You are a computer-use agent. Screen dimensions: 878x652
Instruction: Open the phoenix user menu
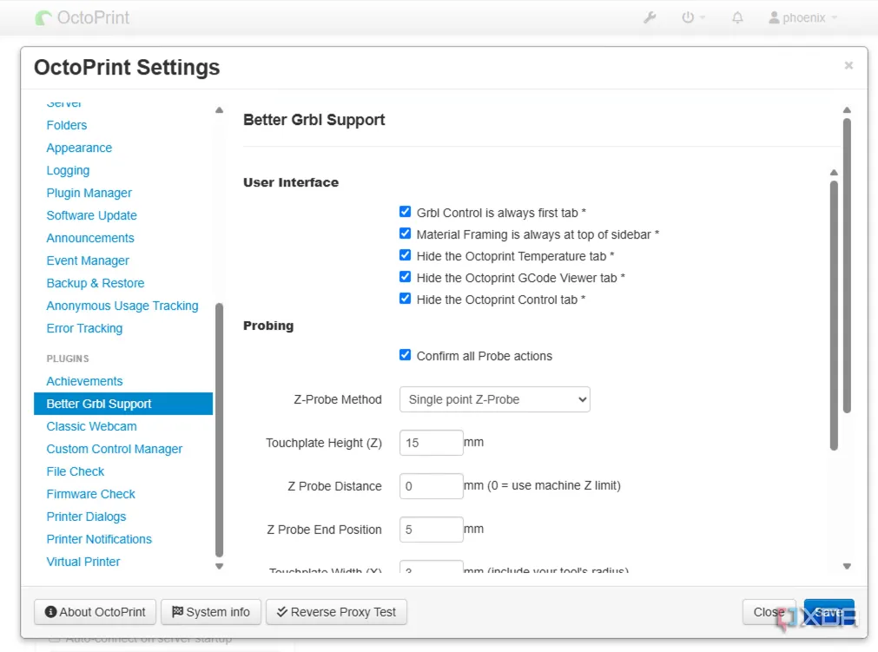(x=803, y=17)
